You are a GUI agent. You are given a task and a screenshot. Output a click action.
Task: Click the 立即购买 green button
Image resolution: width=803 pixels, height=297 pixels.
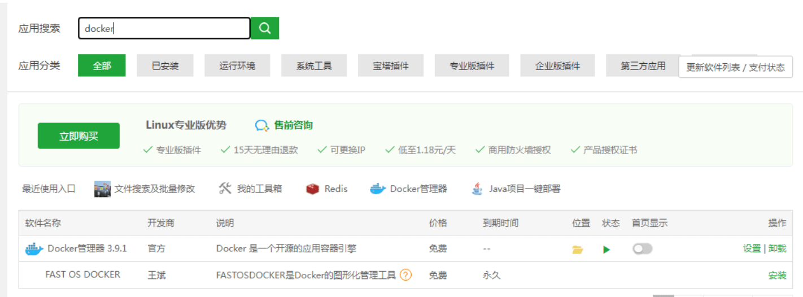(78, 136)
